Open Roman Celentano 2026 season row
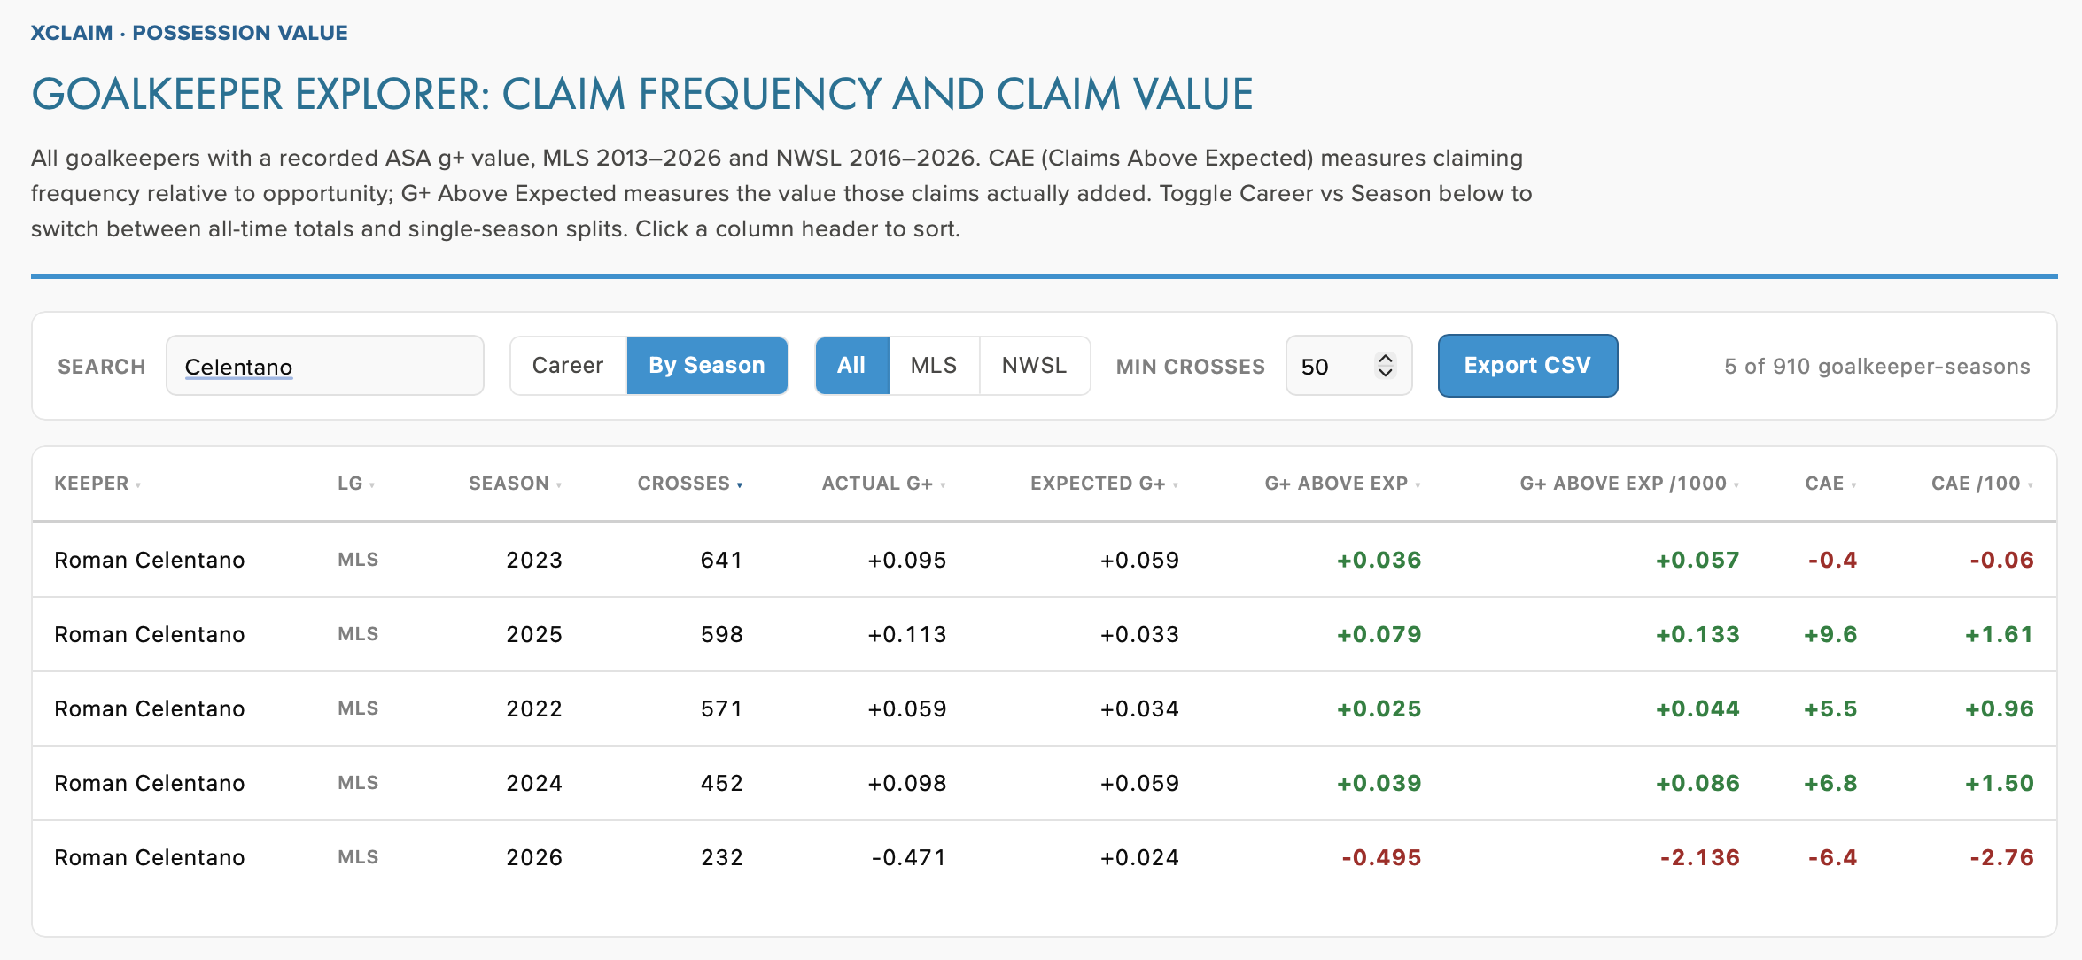The image size is (2082, 960). (x=1044, y=857)
